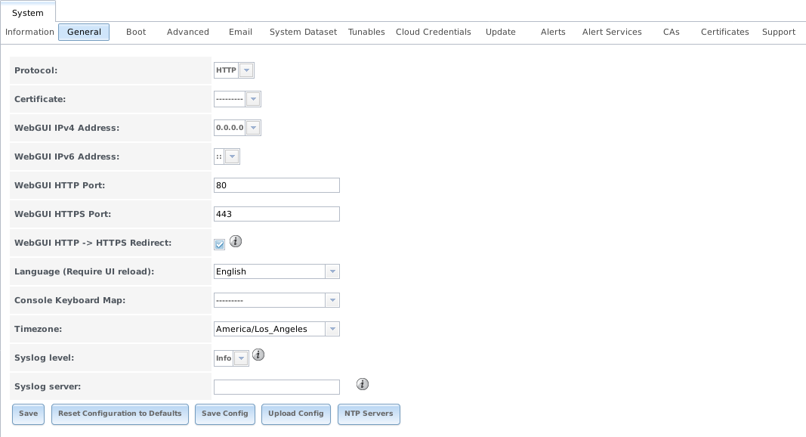
Task: Open the Tunables tab
Action: [366, 32]
